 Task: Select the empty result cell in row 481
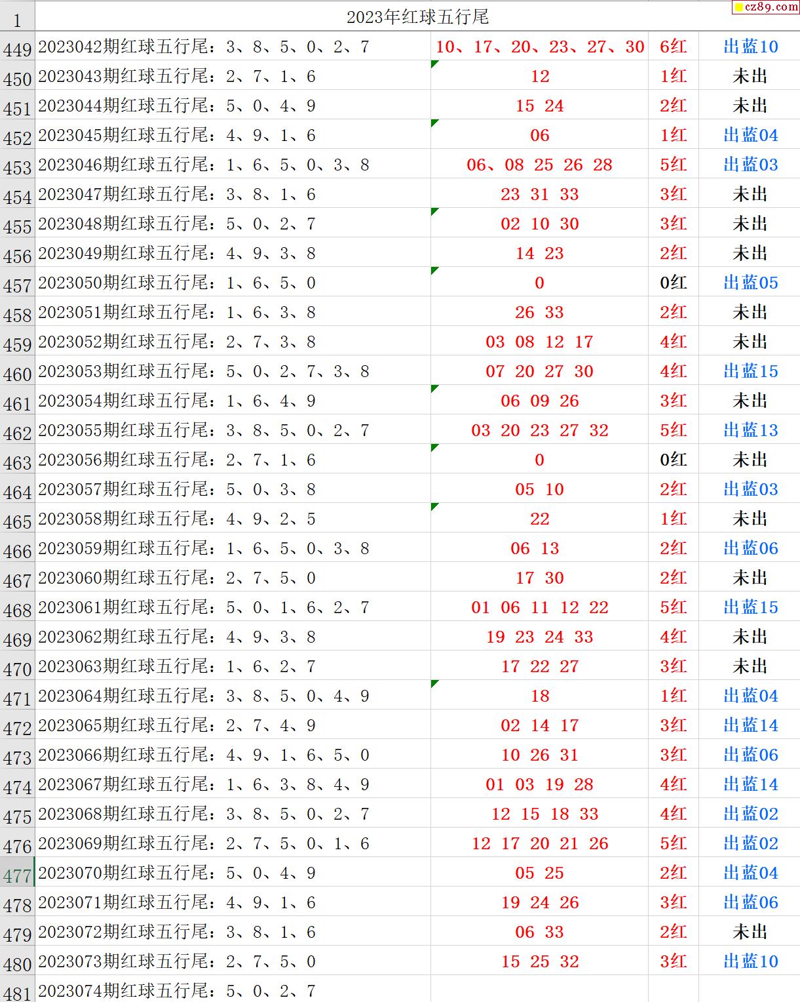(x=539, y=990)
